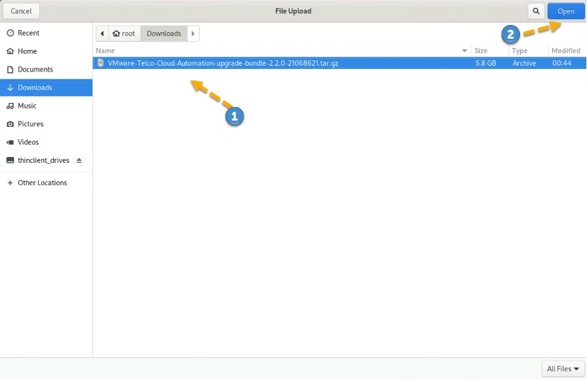
Task: Eject the thinclient_drives location
Action: pyautogui.click(x=79, y=160)
